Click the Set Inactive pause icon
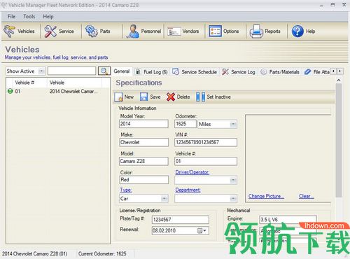The width and height of the screenshot is (350, 259). pos(200,97)
